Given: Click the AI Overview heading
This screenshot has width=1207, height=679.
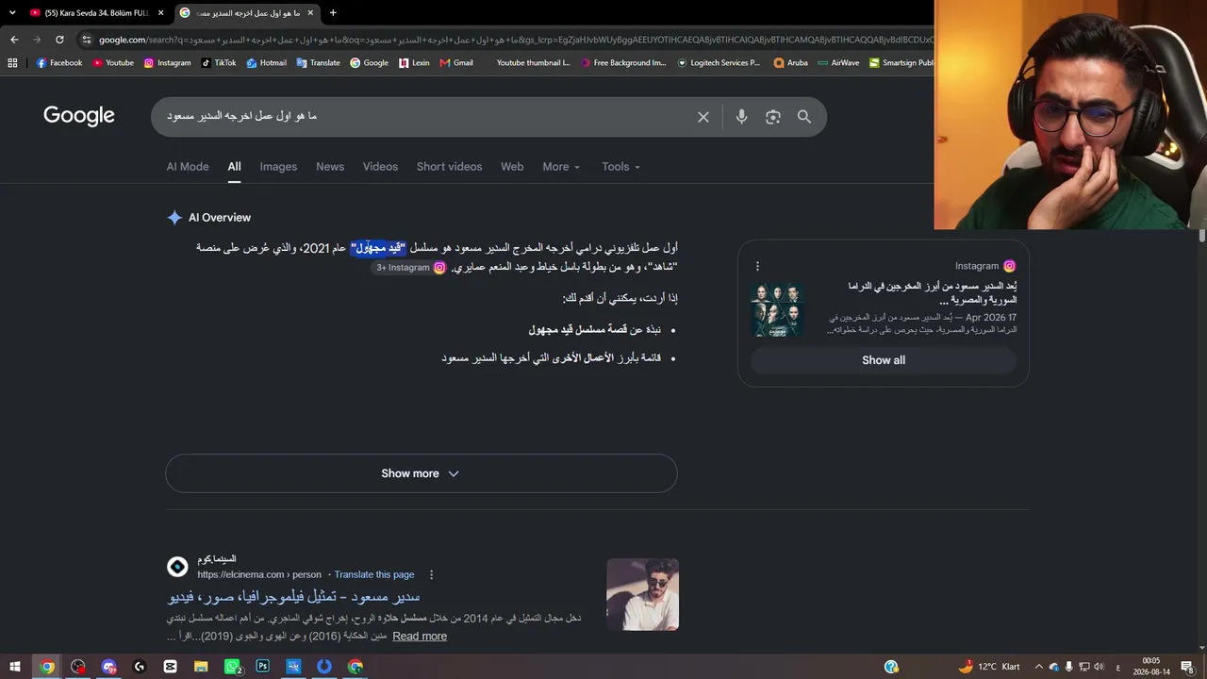Looking at the screenshot, I should (220, 218).
